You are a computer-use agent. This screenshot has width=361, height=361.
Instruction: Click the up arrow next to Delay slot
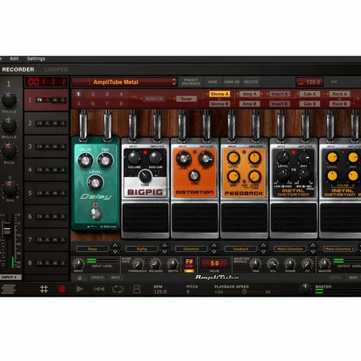(115, 245)
